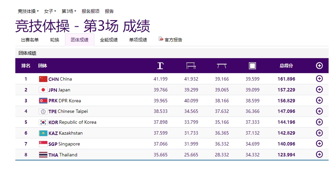Expand details for PRK DPR Korea row
The image size is (332, 171).
click(319, 100)
